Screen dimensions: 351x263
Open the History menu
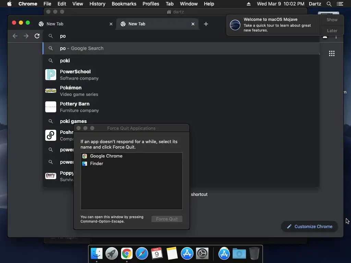97,4
